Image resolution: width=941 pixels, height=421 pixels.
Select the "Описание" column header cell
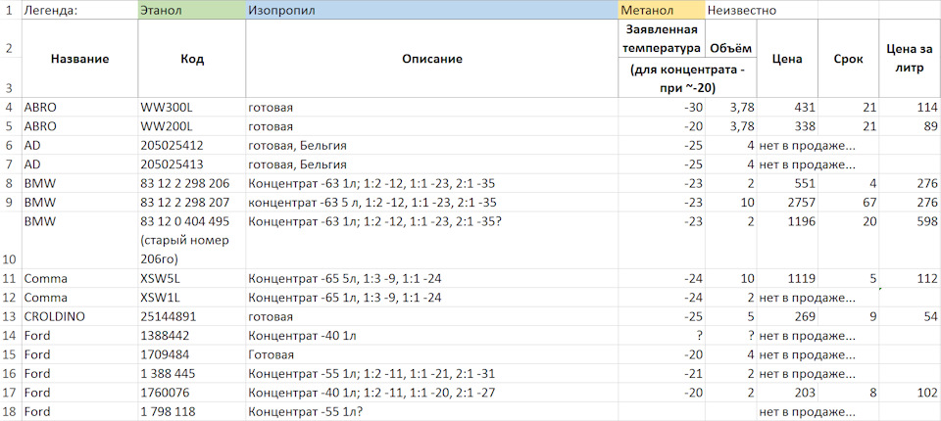pyautogui.click(x=431, y=59)
